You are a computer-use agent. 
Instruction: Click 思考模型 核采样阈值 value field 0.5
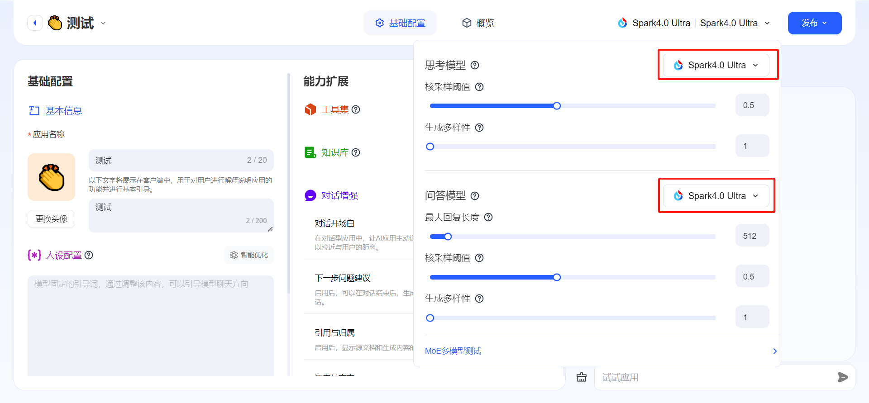coord(752,105)
